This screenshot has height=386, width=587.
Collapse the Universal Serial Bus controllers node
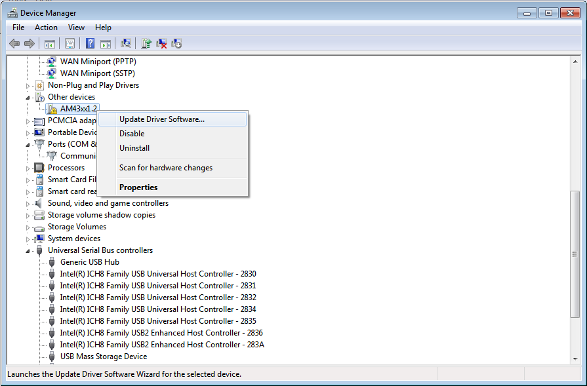click(28, 251)
